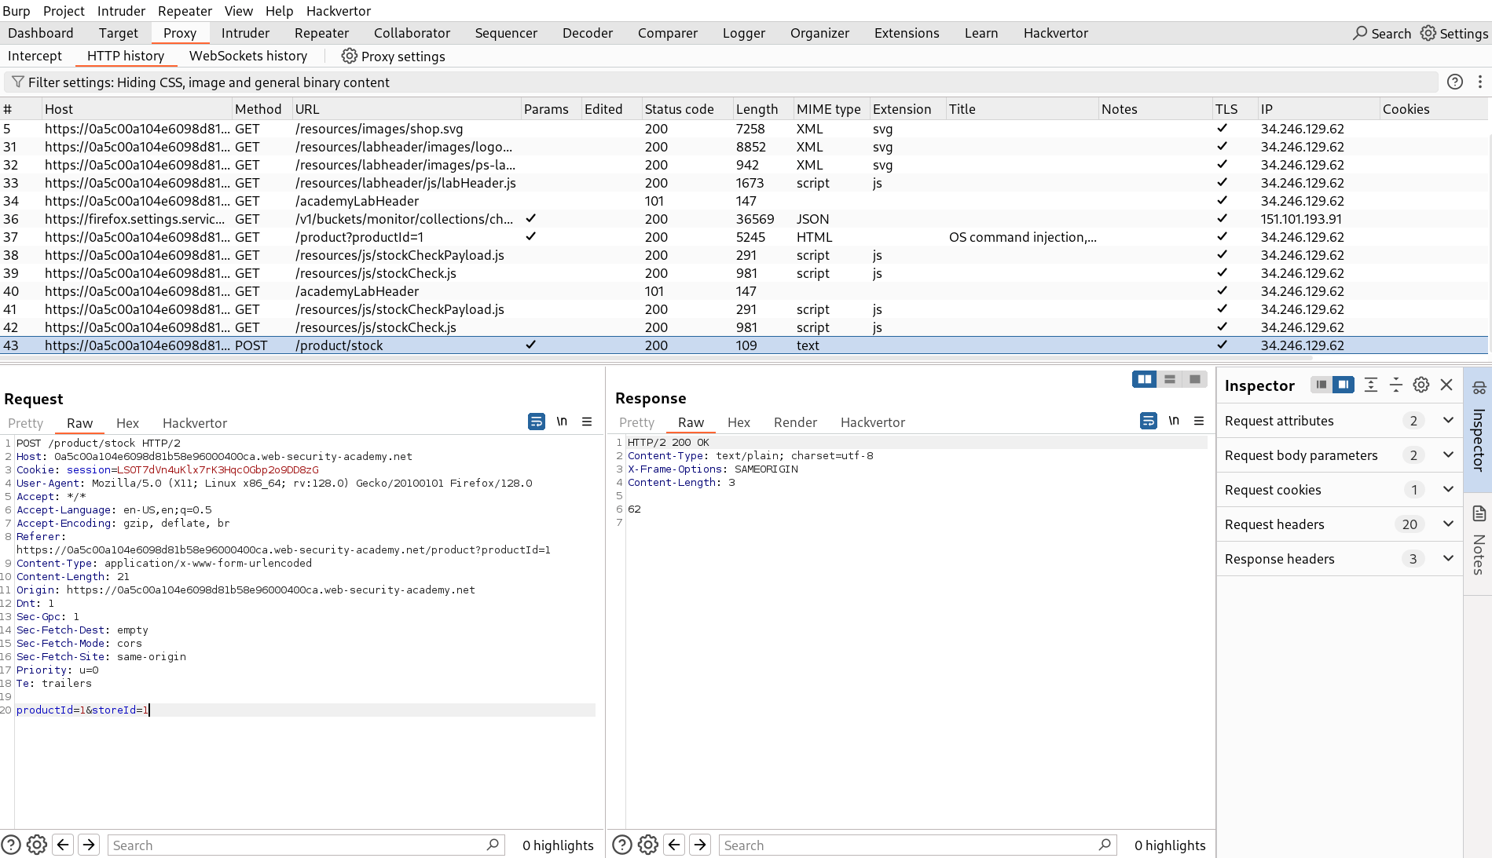Click the filter funnel icon

pos(17,82)
